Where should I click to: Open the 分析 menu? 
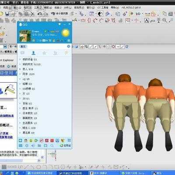click(x=67, y=7)
